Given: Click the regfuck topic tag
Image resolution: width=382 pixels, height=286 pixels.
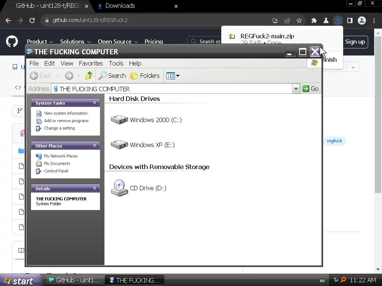Looking at the screenshot, I should 335,141.
